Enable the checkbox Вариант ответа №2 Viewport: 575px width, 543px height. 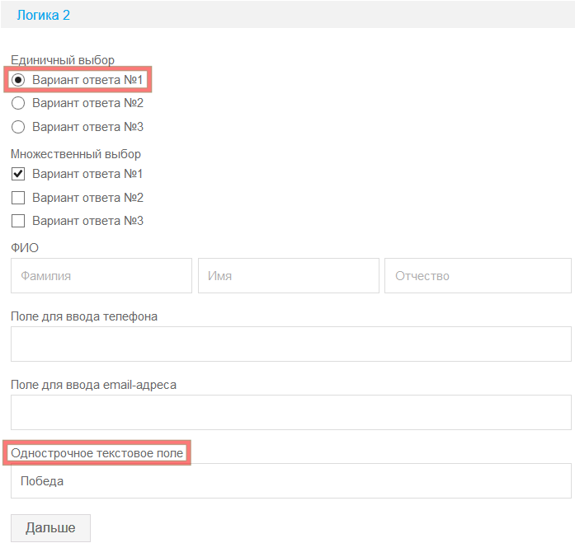[18, 198]
